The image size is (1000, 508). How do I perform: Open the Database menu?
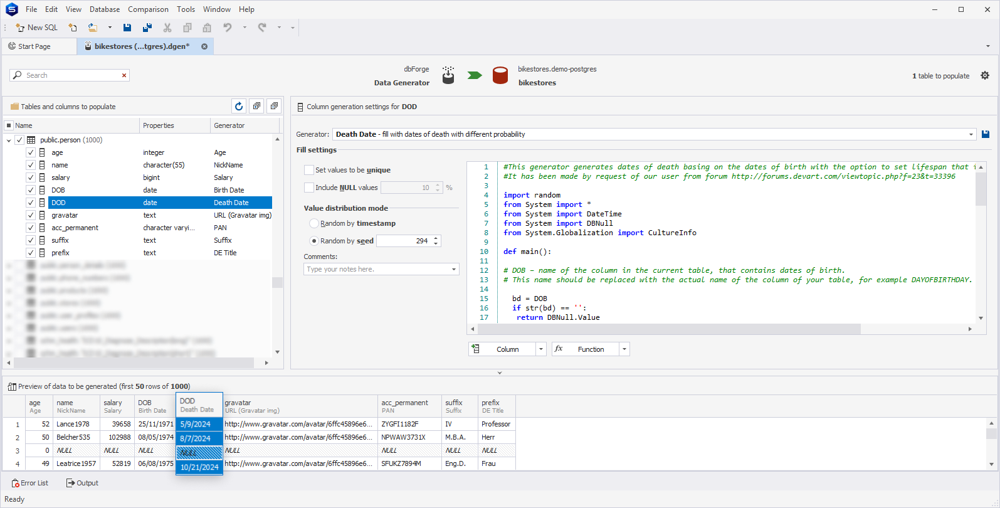coord(105,9)
